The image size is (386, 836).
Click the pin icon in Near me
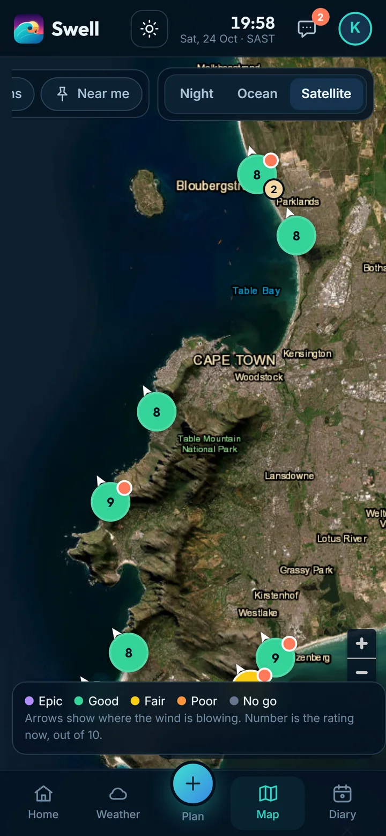pyautogui.click(x=62, y=94)
